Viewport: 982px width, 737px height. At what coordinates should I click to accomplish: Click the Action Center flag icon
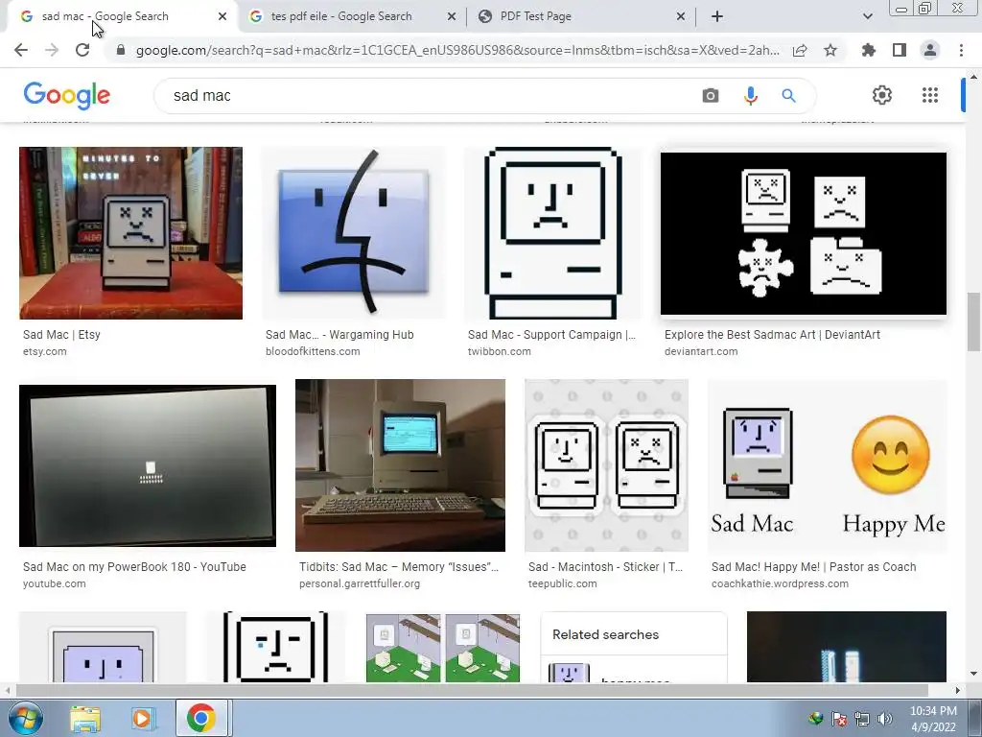[x=838, y=719]
